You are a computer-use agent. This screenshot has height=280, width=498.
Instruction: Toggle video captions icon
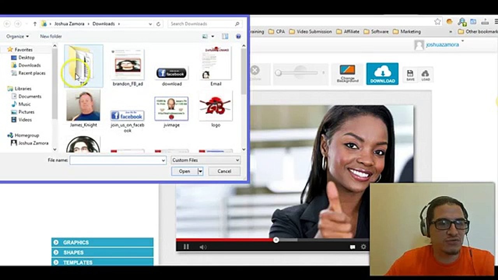(x=352, y=247)
